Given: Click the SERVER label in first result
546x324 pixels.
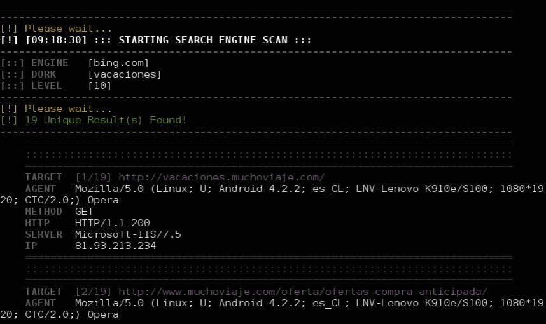Looking at the screenshot, I should click(x=43, y=234).
